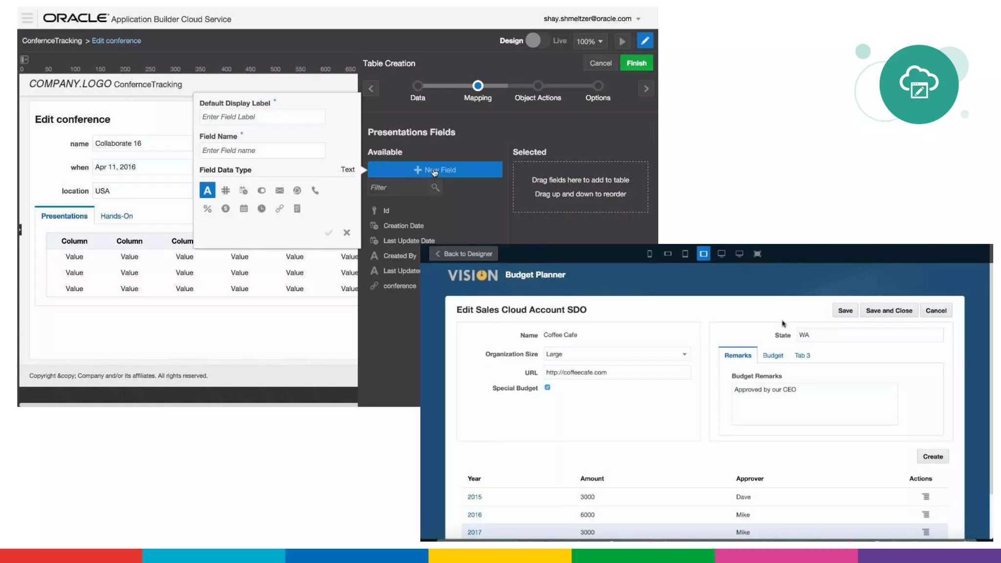
Task: Click the pencil edit icon in header
Action: coord(645,41)
